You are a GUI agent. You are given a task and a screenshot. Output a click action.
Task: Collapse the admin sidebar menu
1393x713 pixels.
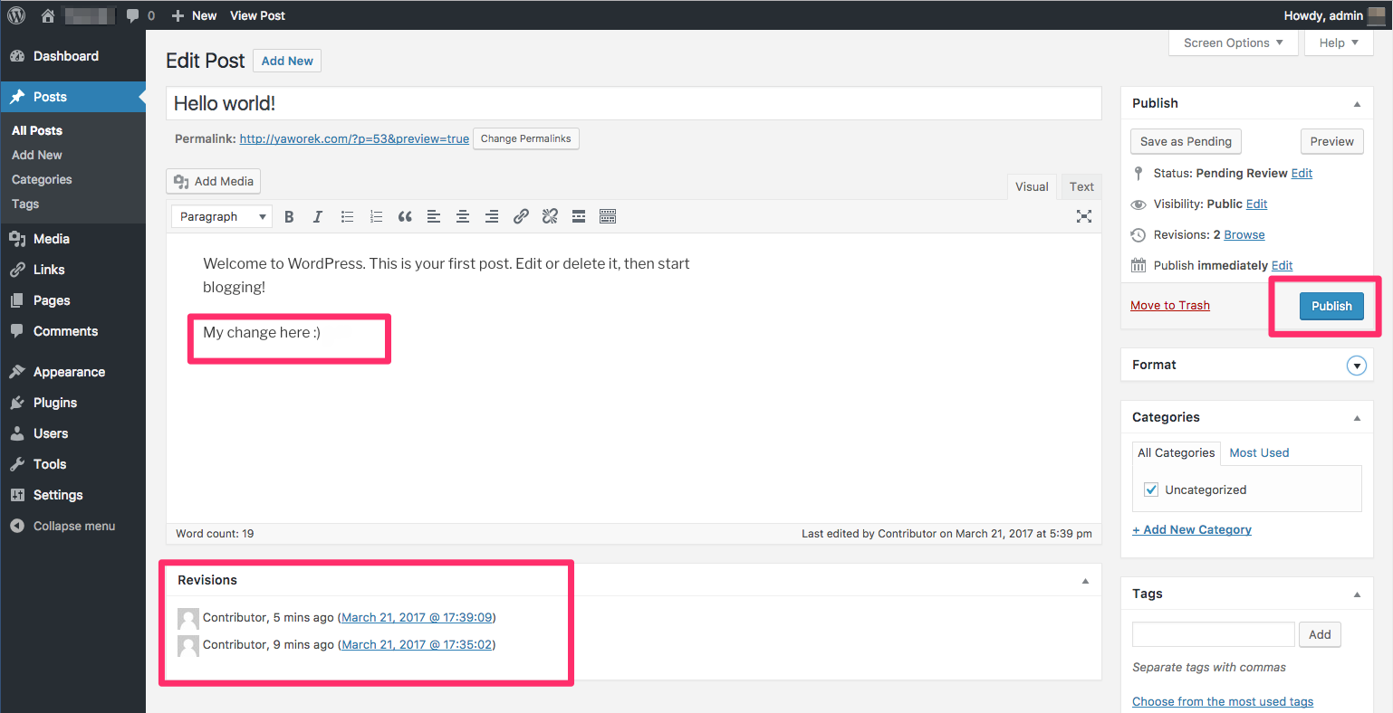pos(72,526)
